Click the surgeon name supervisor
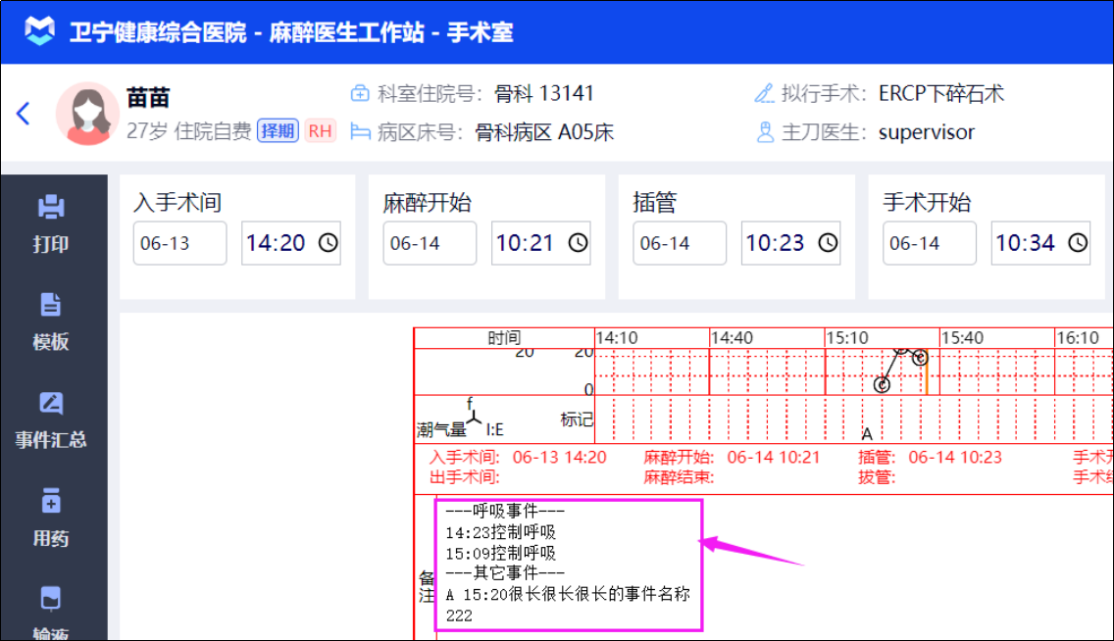This screenshot has height=641, width=1114. pos(927,132)
